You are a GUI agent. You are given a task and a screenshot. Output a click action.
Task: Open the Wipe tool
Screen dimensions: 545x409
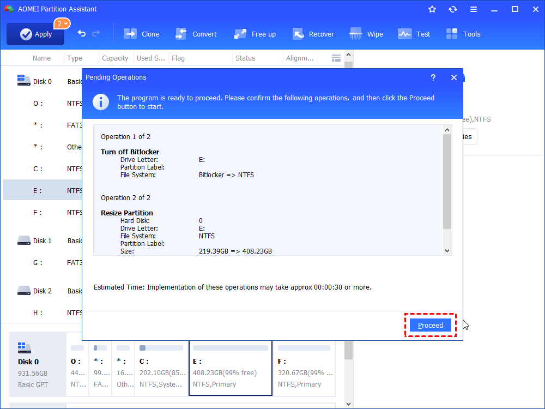[x=367, y=34]
